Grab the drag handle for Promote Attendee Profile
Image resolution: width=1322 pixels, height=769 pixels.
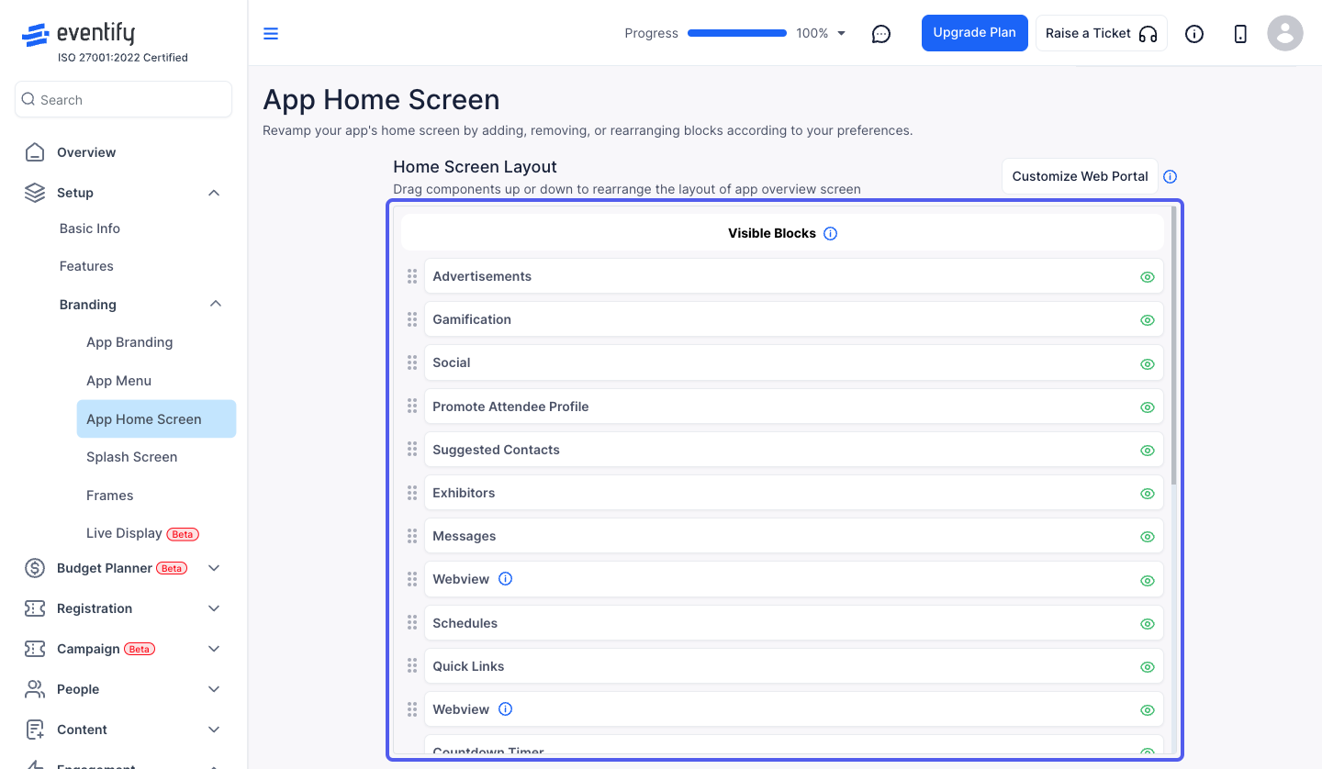click(x=412, y=407)
